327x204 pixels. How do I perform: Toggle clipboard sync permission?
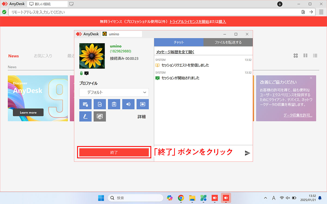tap(114, 104)
